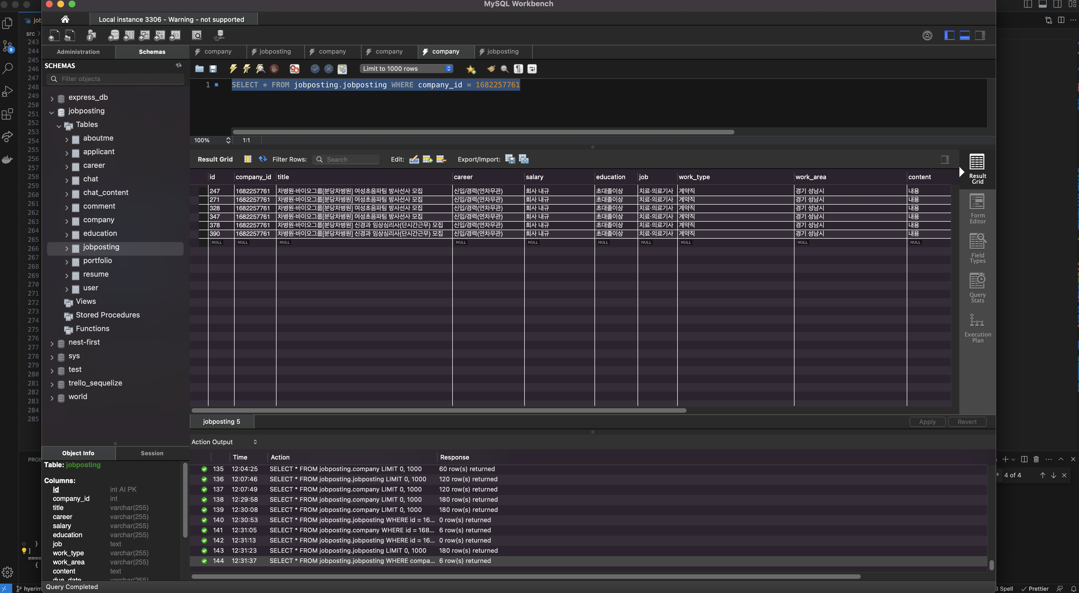Viewport: 1079px width, 593px height.
Task: Insert new row icon
Action: point(427,159)
